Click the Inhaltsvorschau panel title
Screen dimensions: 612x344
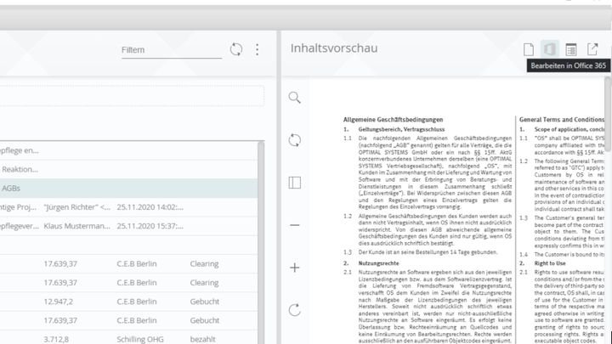[334, 48]
